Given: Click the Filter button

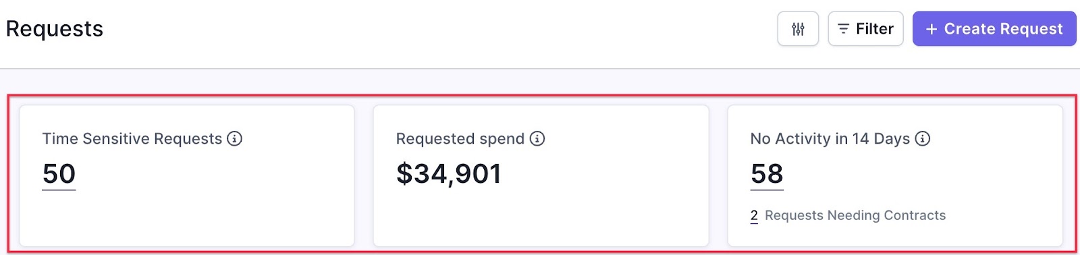Looking at the screenshot, I should click(x=865, y=29).
